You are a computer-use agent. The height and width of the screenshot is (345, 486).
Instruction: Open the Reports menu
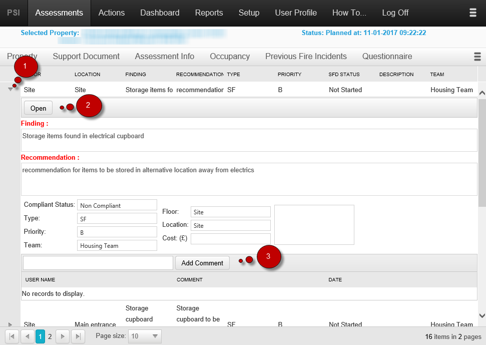pos(209,13)
